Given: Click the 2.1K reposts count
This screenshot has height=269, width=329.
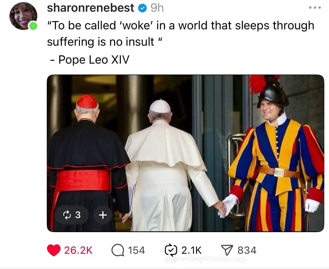Looking at the screenshot, I should click(x=191, y=250).
